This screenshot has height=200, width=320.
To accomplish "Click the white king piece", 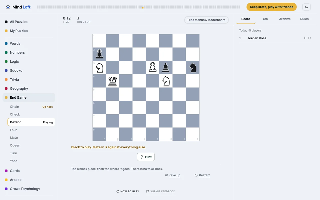I will [x=152, y=67].
